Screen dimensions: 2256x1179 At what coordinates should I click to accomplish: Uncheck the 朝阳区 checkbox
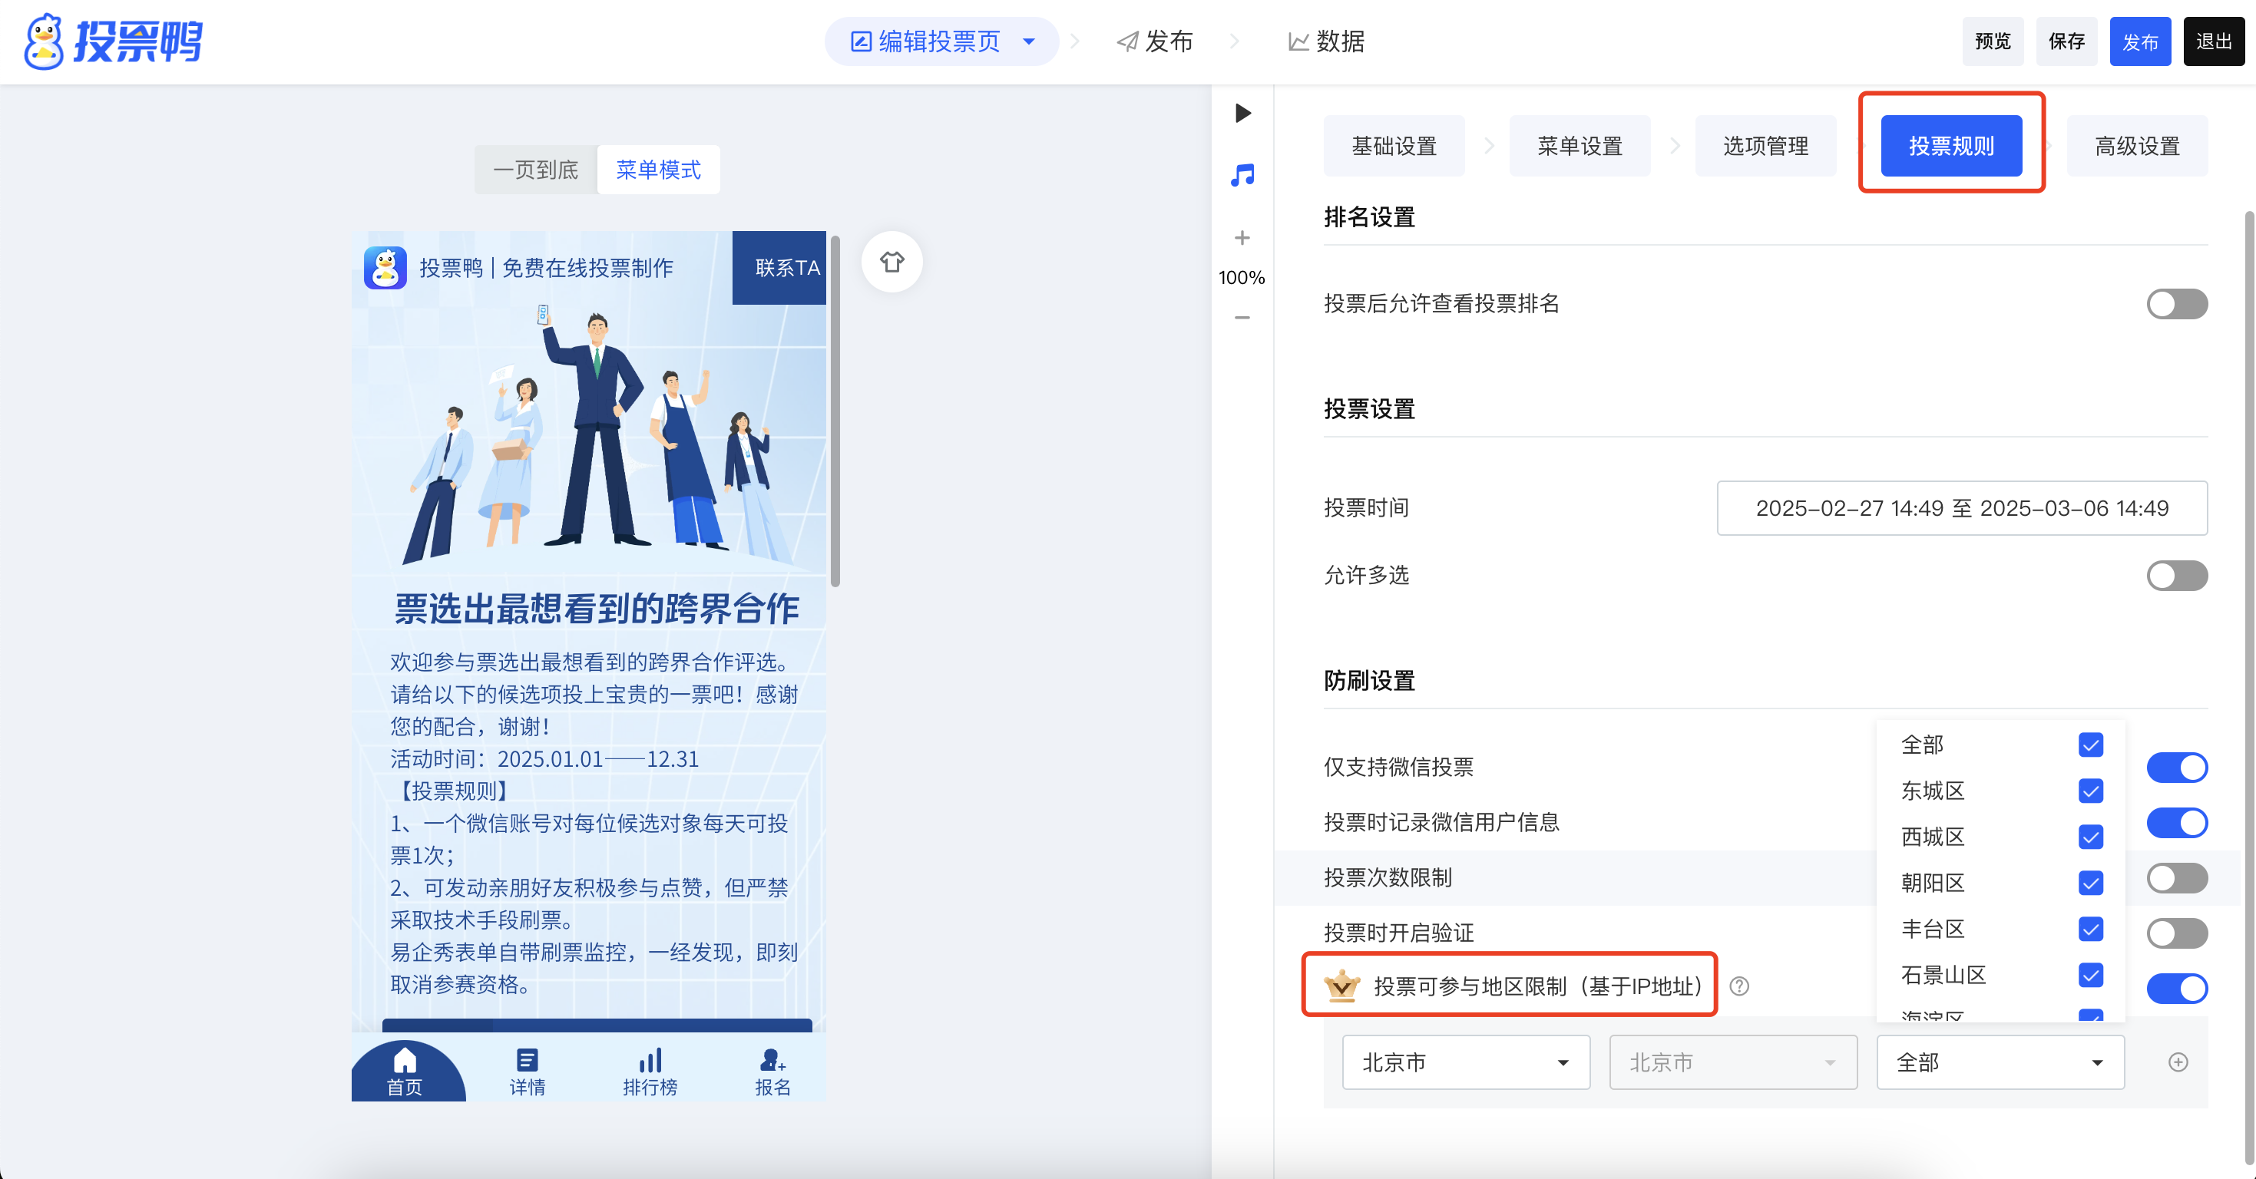pyautogui.click(x=2090, y=883)
